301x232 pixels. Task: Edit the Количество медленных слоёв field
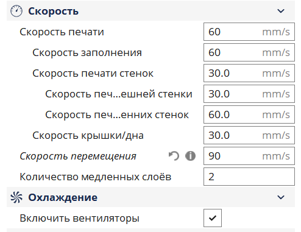click(249, 177)
